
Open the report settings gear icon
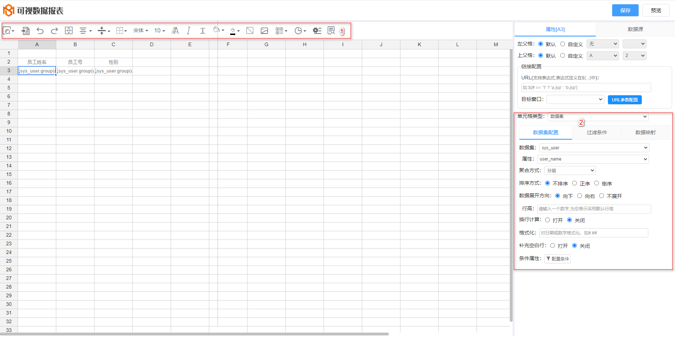[x=317, y=31]
